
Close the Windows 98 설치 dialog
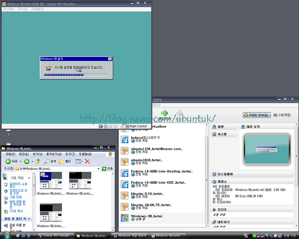point(110,59)
